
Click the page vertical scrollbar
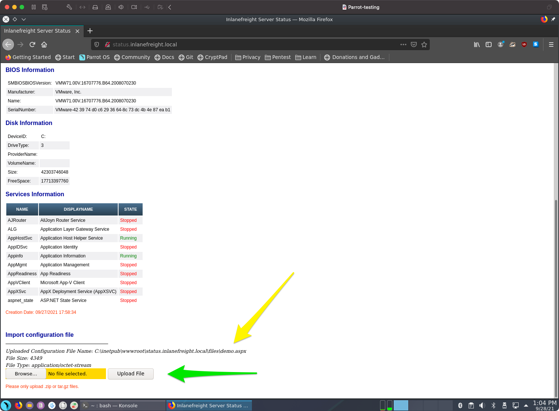coord(556,299)
